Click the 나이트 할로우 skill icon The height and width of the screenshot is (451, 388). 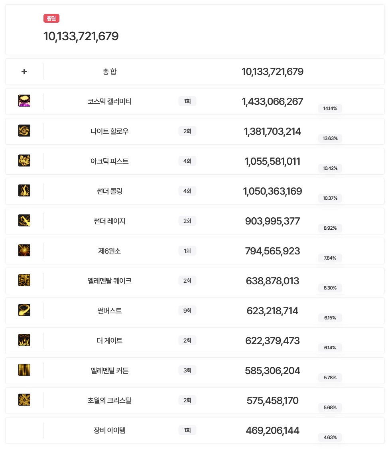[24, 131]
